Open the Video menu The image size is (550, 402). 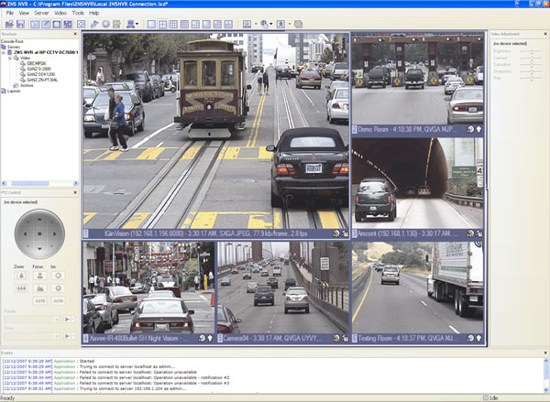point(60,13)
